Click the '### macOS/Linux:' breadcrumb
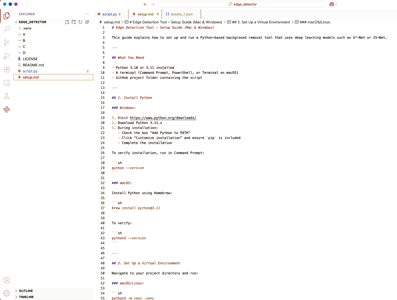The width and height of the screenshot is (397, 300). [313, 22]
